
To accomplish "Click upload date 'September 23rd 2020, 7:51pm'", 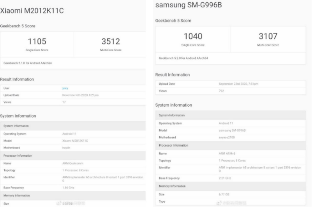I will [x=238, y=84].
